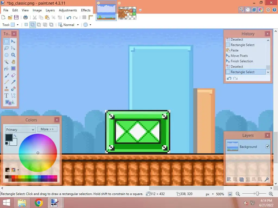Click the Print toolbar icon
This screenshot has height=208, width=278.
[26, 17]
